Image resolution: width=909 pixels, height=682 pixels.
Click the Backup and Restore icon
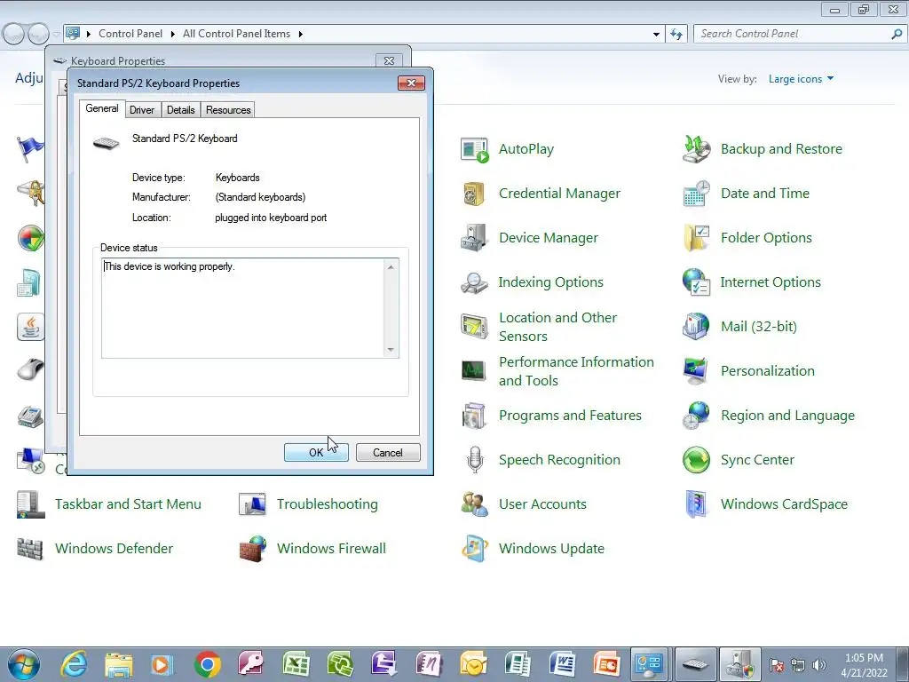[696, 149]
